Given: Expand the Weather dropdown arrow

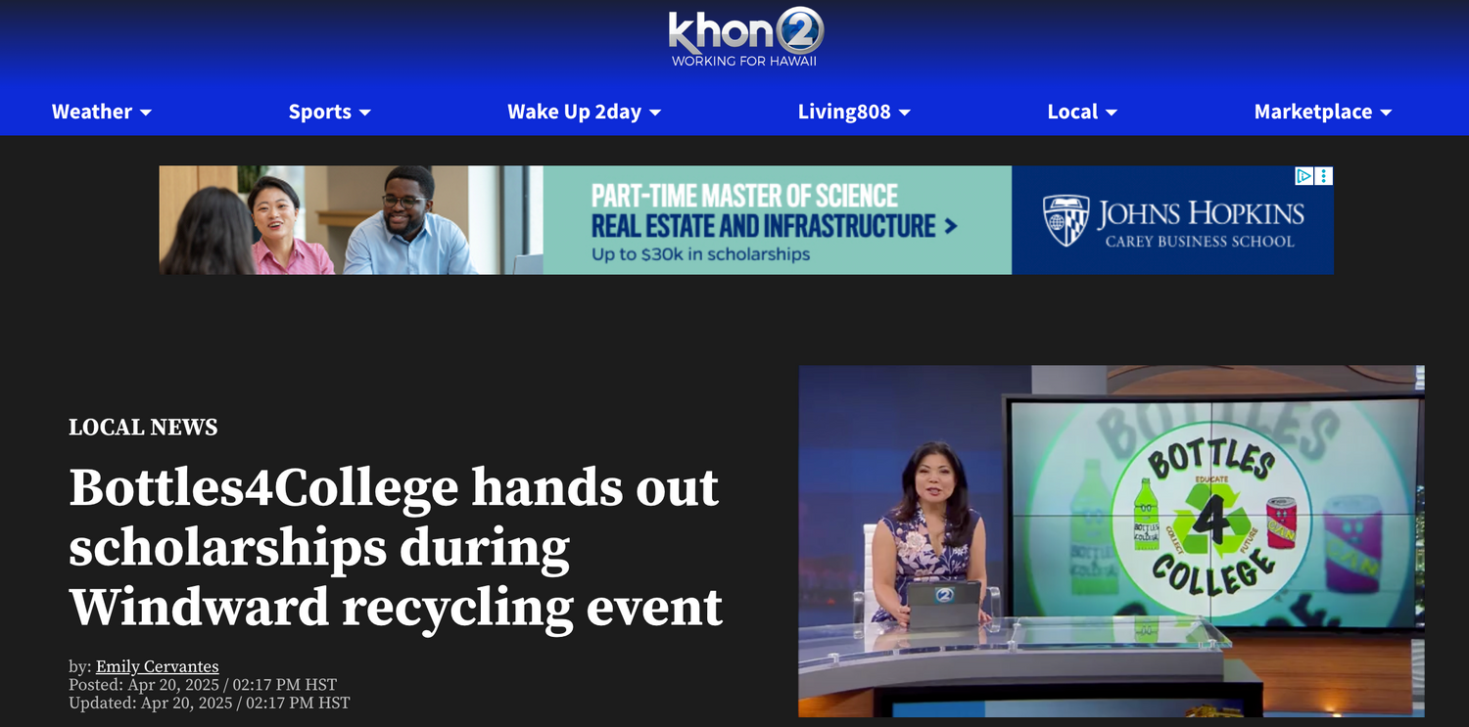Looking at the screenshot, I should [146, 113].
